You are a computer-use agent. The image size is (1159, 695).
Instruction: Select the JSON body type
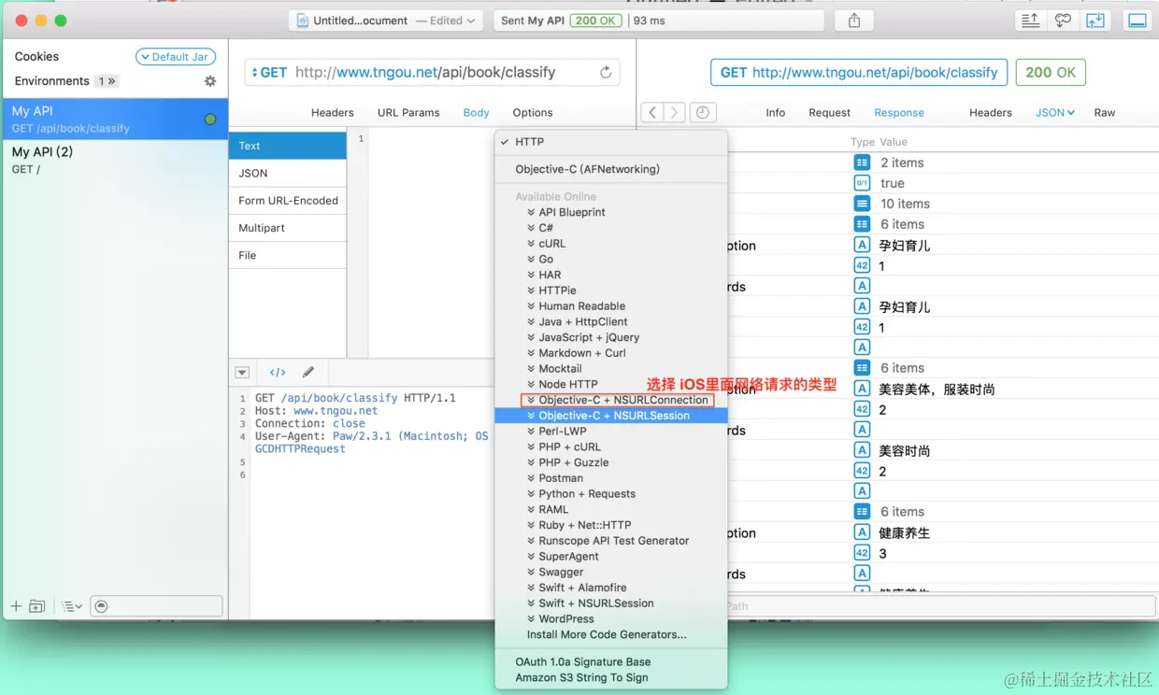click(288, 173)
